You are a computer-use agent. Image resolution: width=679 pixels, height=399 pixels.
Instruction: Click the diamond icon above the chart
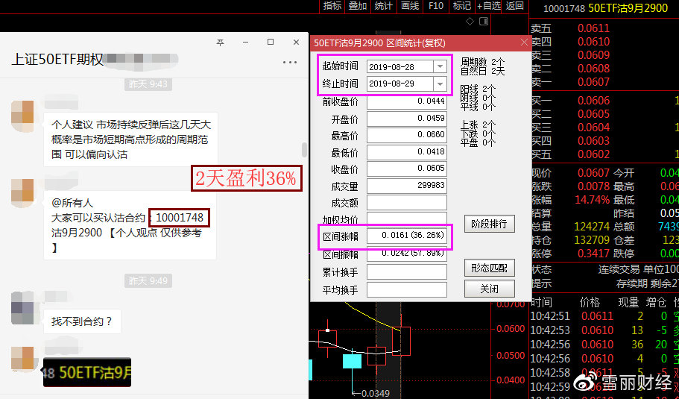pyautogui.click(x=470, y=21)
